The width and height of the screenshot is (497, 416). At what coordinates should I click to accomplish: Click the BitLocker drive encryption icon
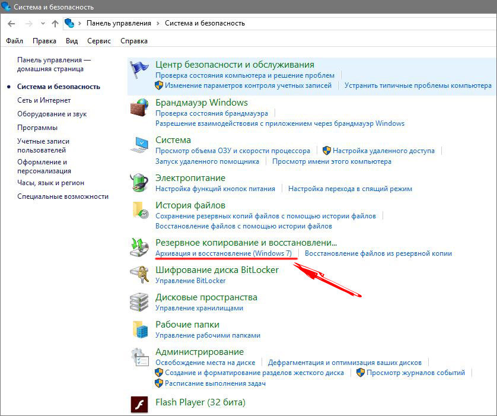coord(139,275)
